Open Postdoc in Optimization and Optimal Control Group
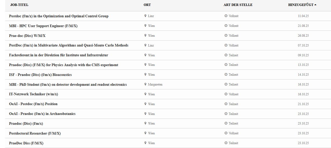Viewport: 331px width, 148px height. tap(59, 16)
